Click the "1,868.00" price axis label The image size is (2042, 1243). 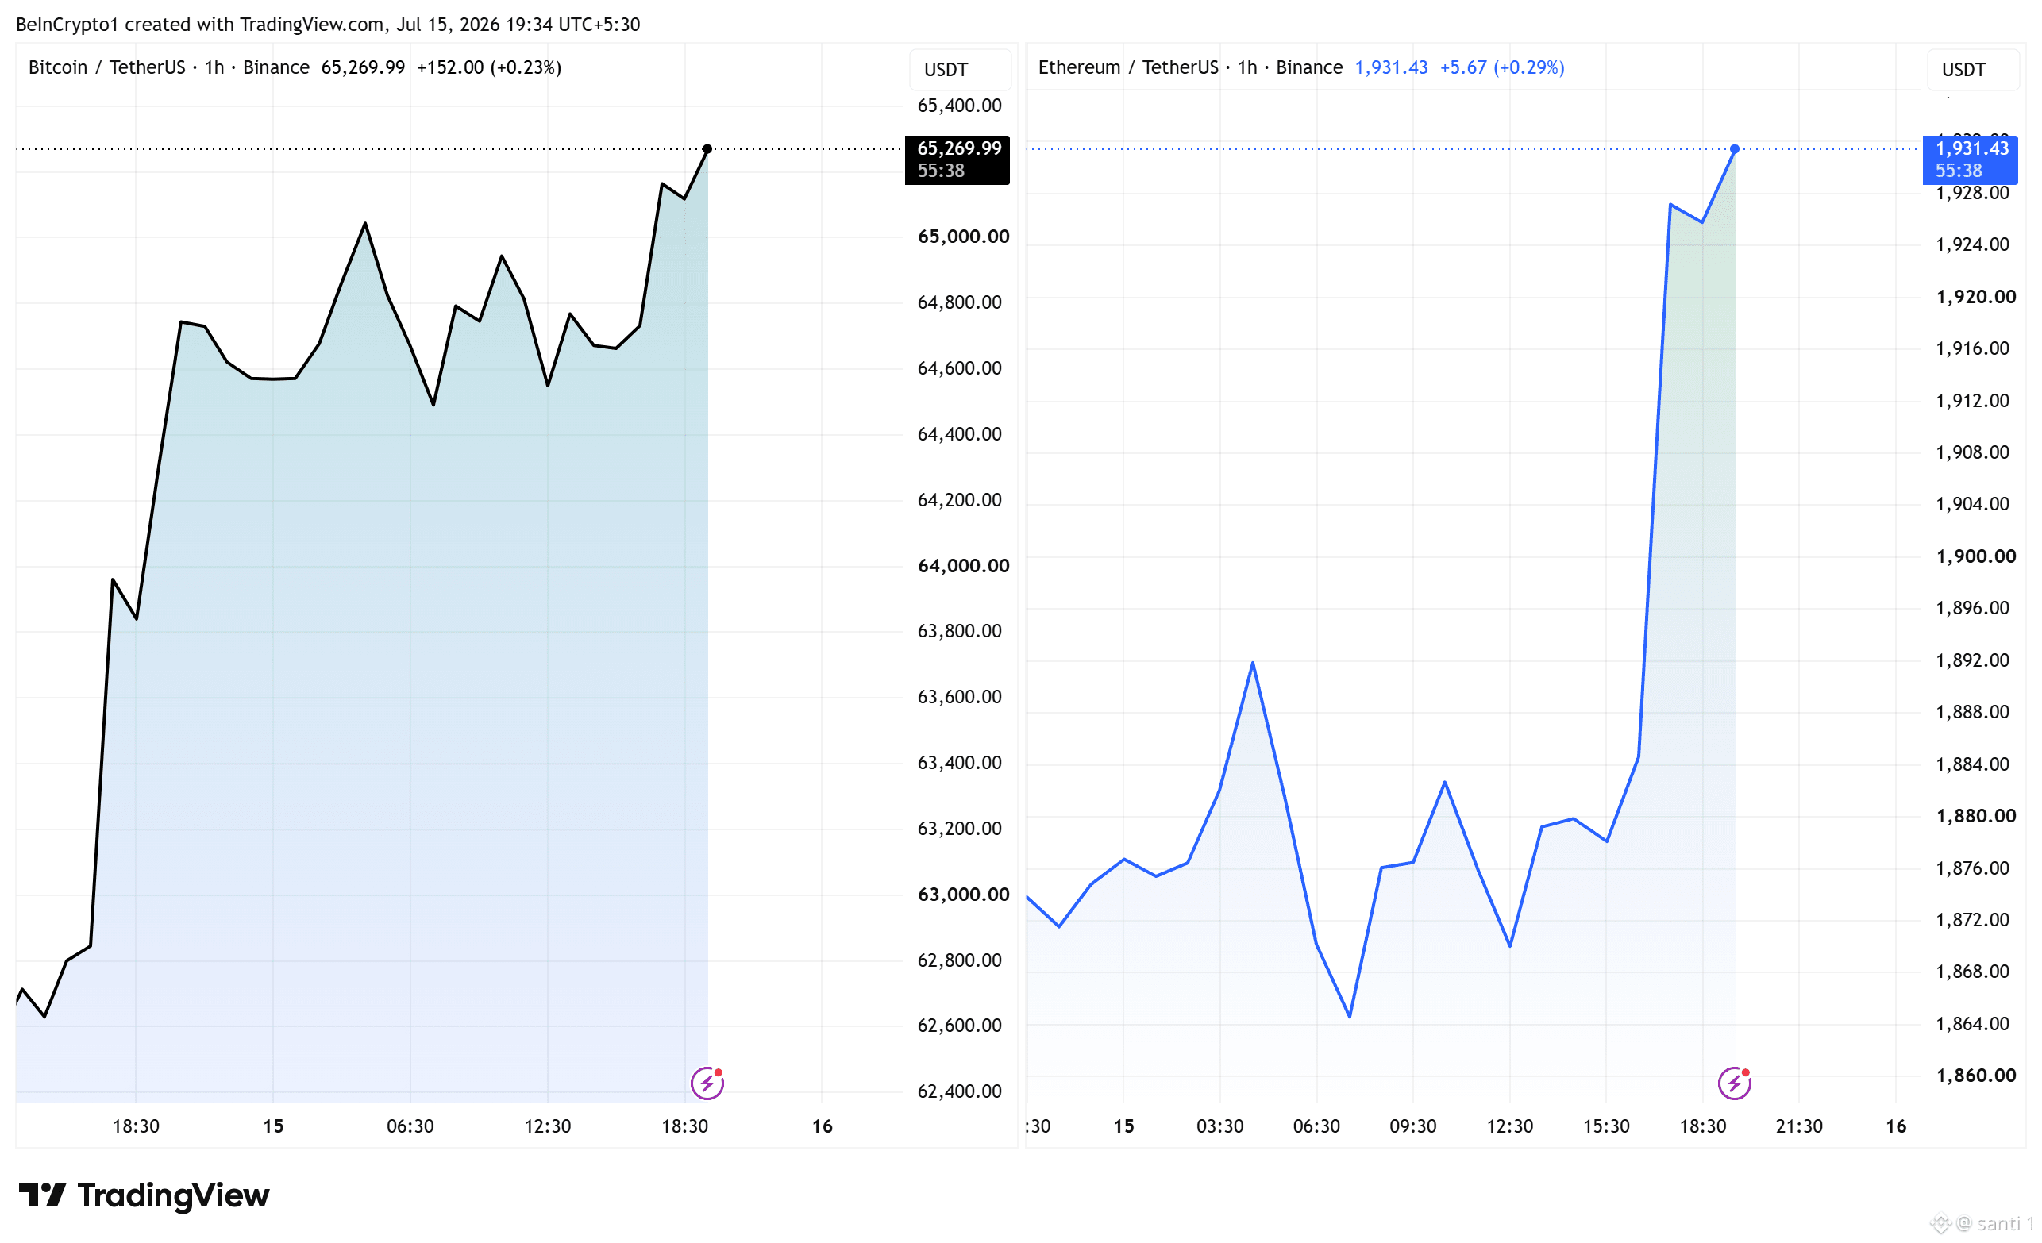point(1972,972)
